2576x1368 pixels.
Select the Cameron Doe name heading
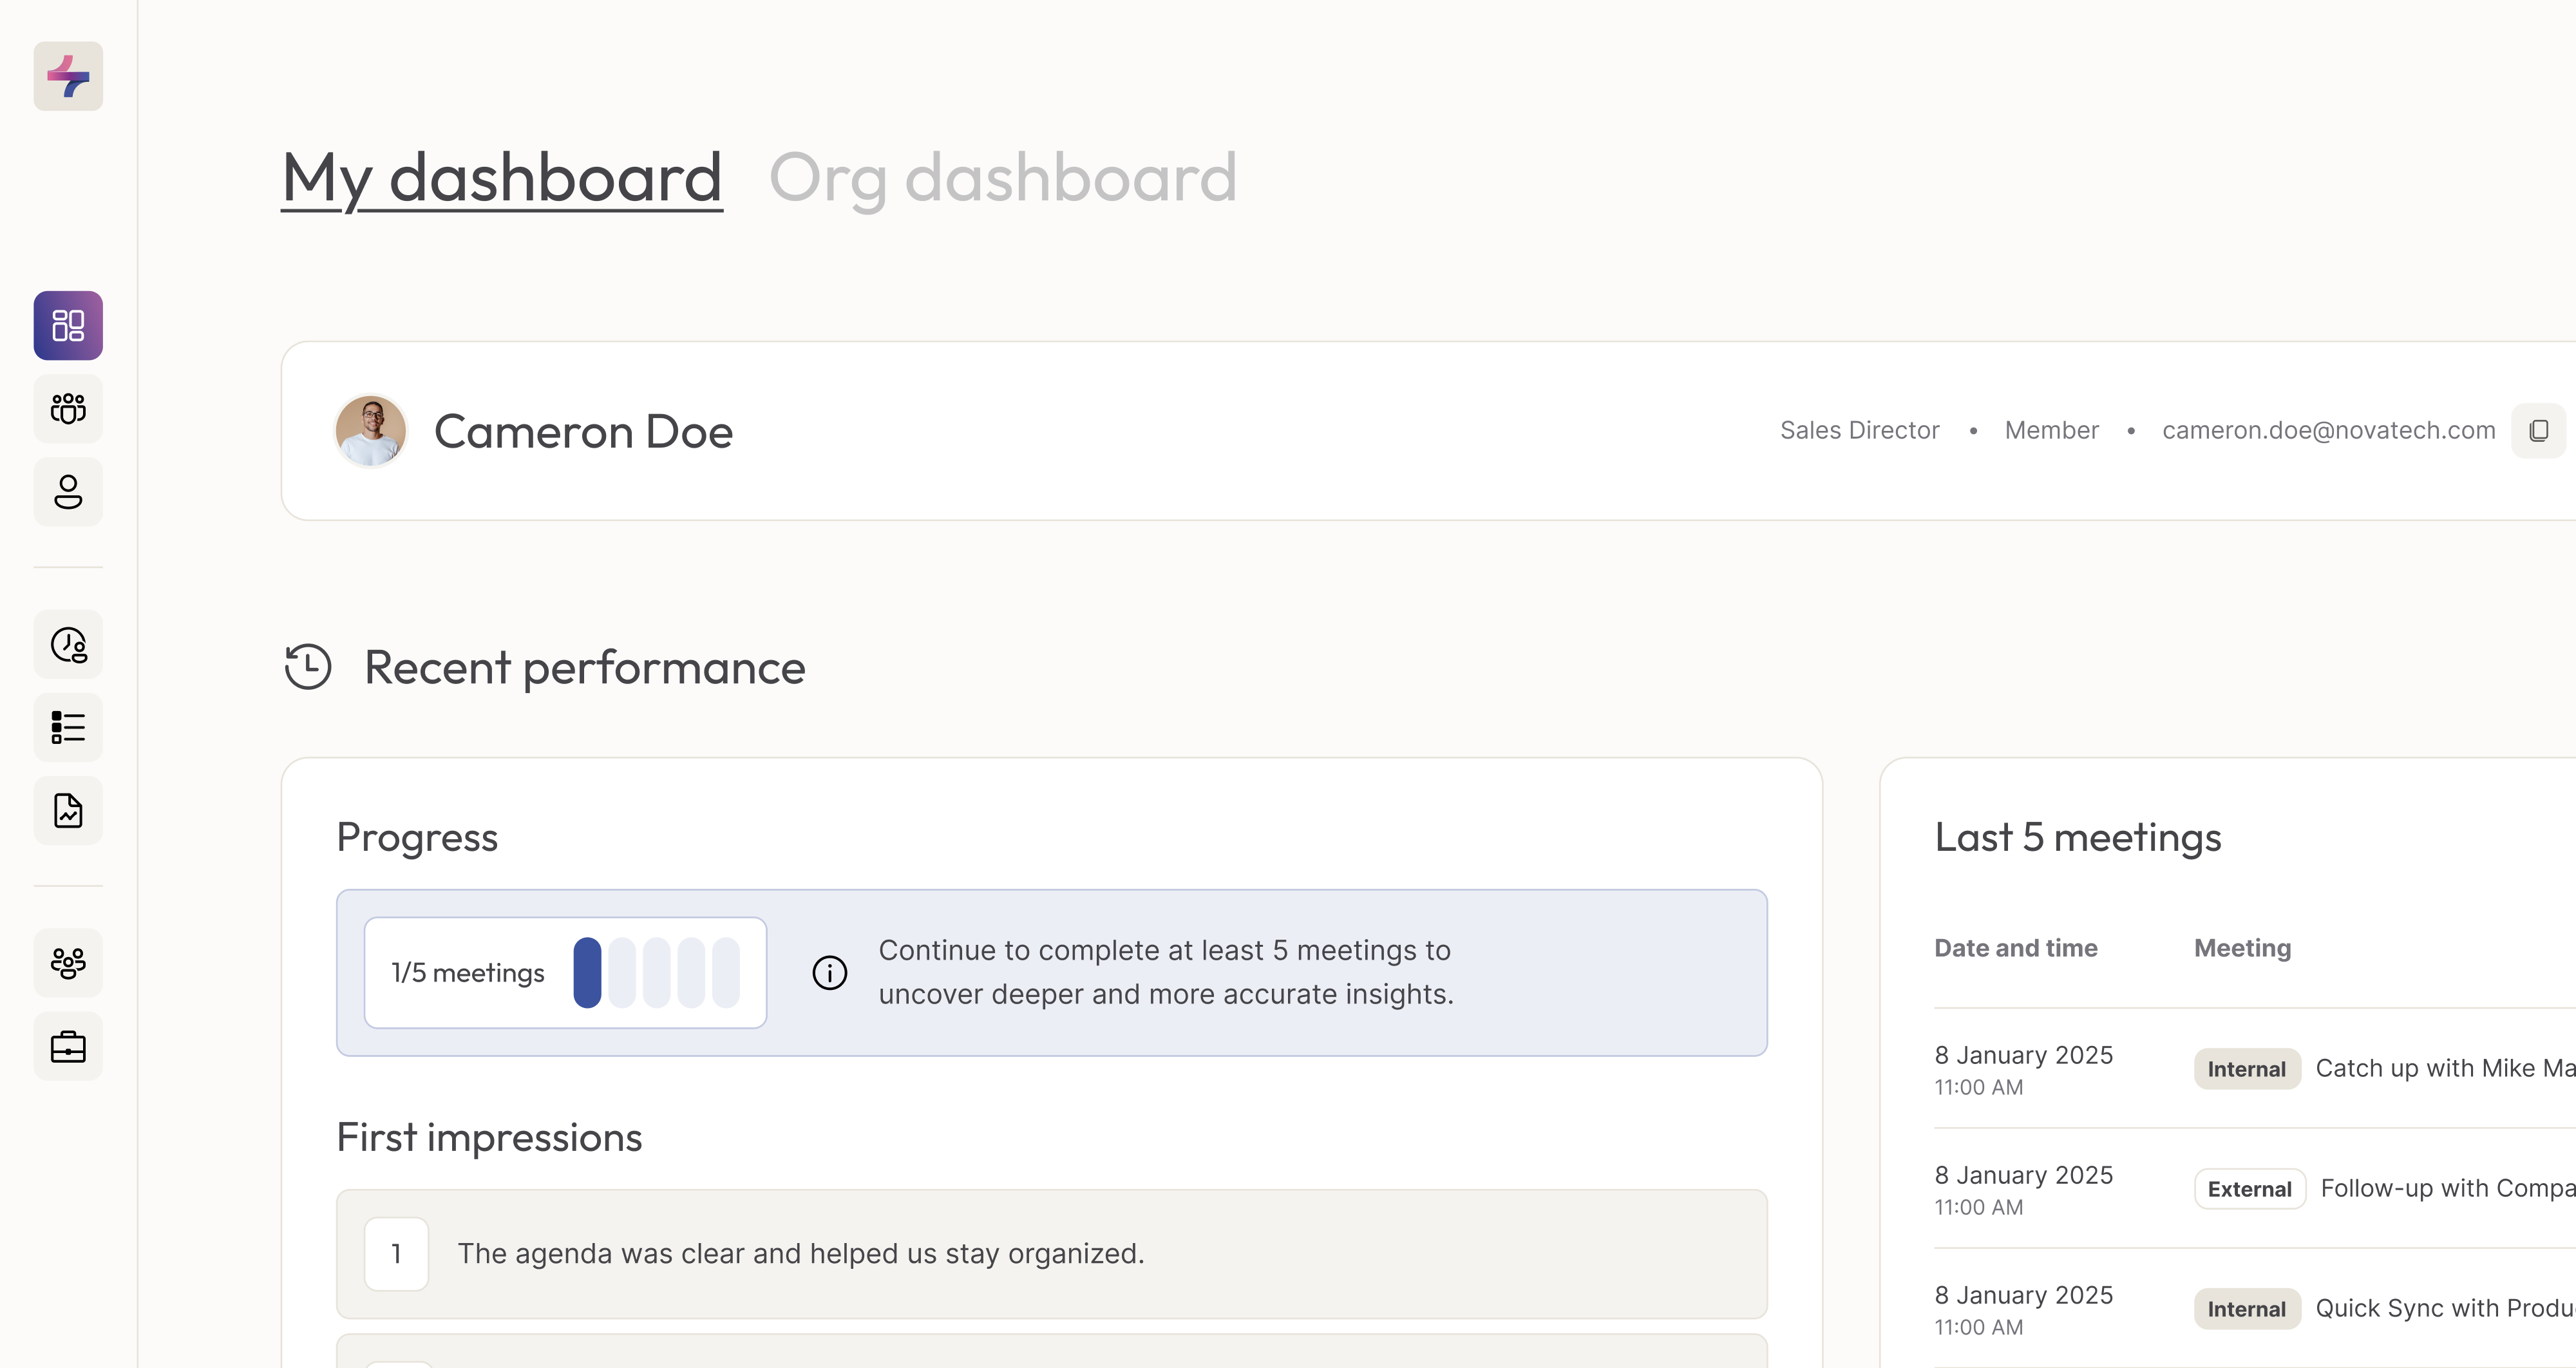coord(583,432)
